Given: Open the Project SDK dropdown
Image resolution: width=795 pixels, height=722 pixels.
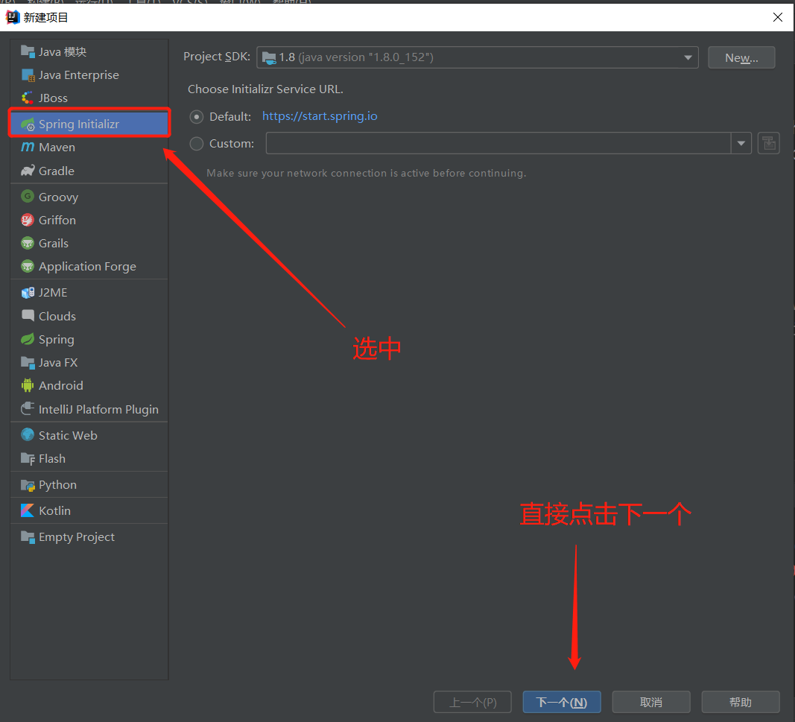Looking at the screenshot, I should click(x=477, y=57).
